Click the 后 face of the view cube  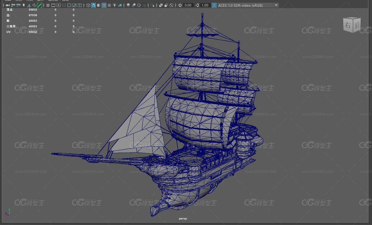[357, 25]
